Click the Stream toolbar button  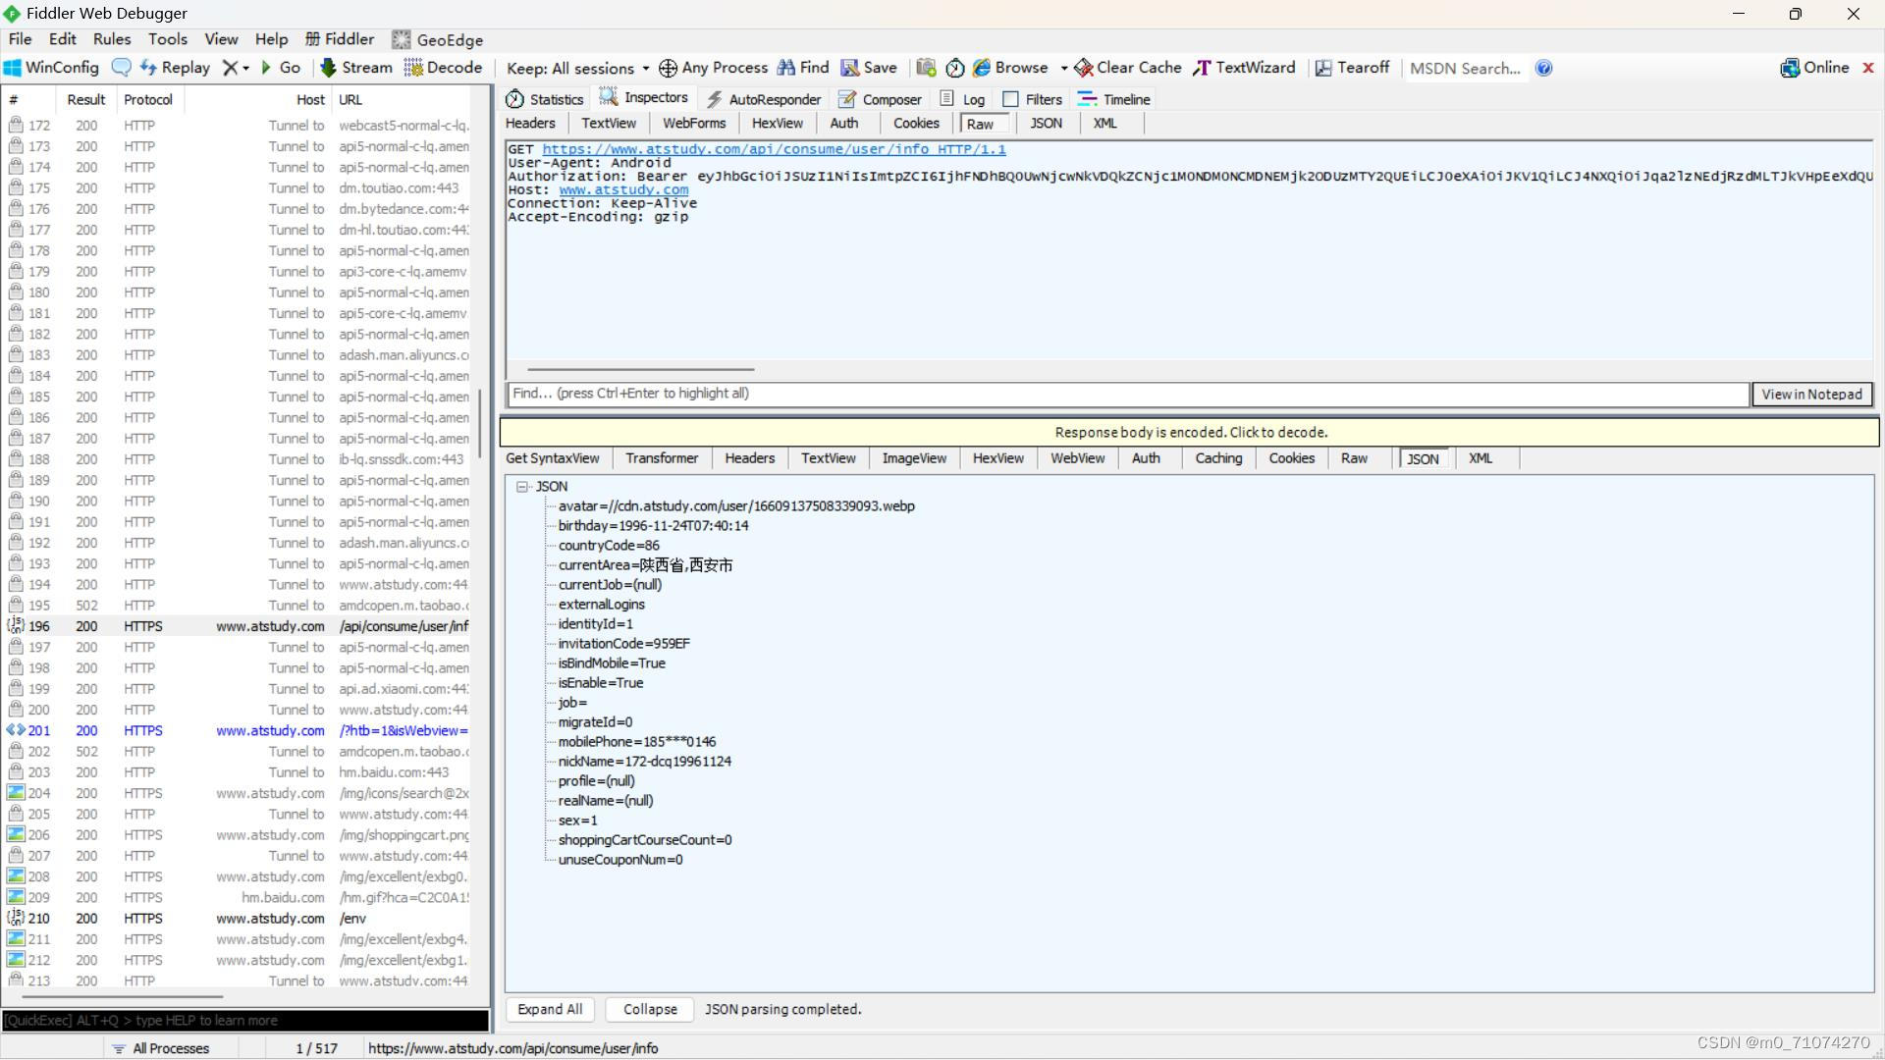click(356, 68)
